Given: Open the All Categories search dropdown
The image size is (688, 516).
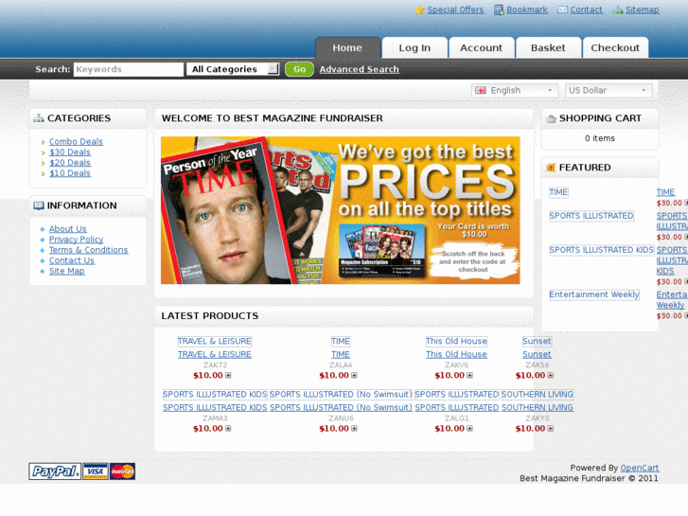Looking at the screenshot, I should (233, 69).
